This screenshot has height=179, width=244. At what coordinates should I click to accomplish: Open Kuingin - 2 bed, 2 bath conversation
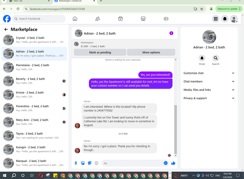34,149
